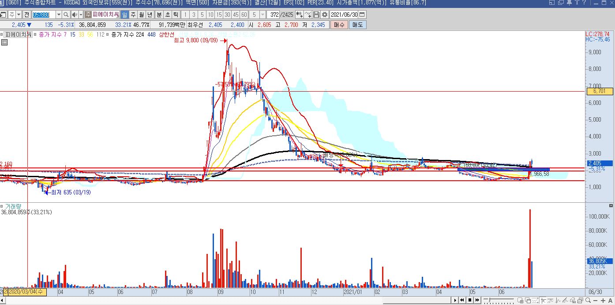
Task: Select the 주 weekly period toggle
Action: 133,15
